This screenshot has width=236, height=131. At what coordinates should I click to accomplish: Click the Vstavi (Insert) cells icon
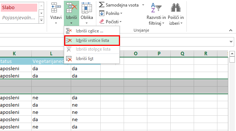(56, 8)
